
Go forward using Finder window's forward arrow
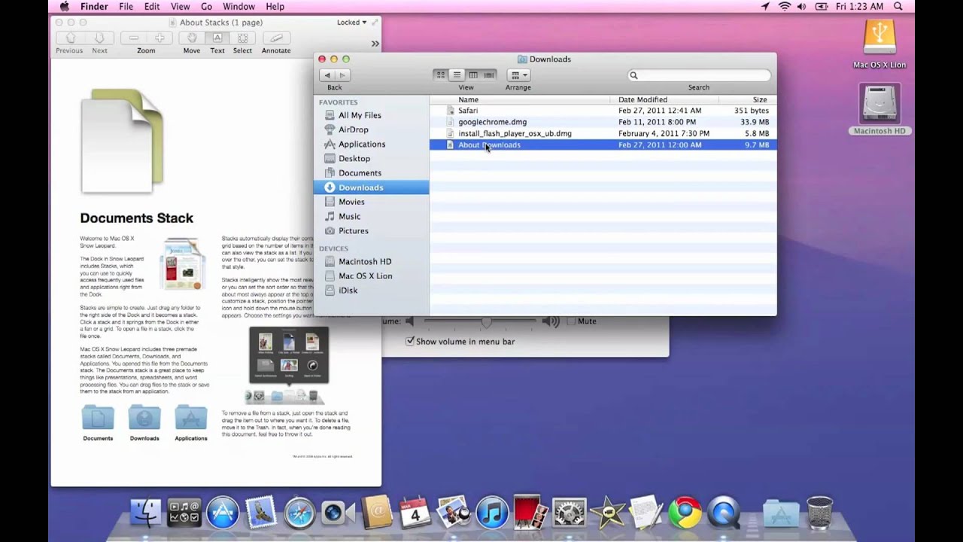coord(342,75)
